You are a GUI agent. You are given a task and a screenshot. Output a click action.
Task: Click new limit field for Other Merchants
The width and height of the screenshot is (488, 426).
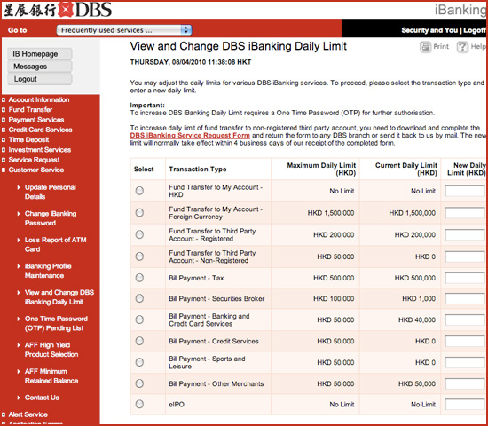tap(465, 383)
